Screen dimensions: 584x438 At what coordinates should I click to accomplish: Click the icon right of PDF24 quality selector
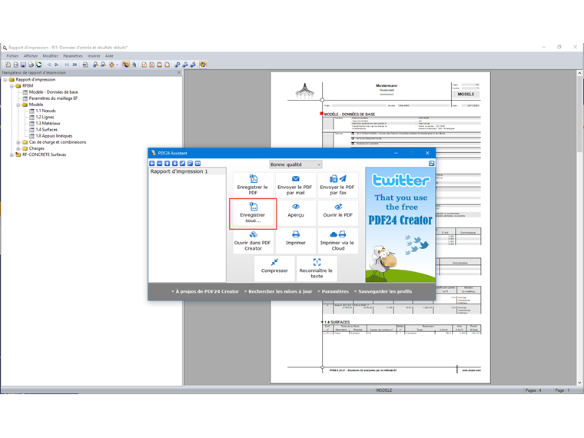[x=431, y=164]
